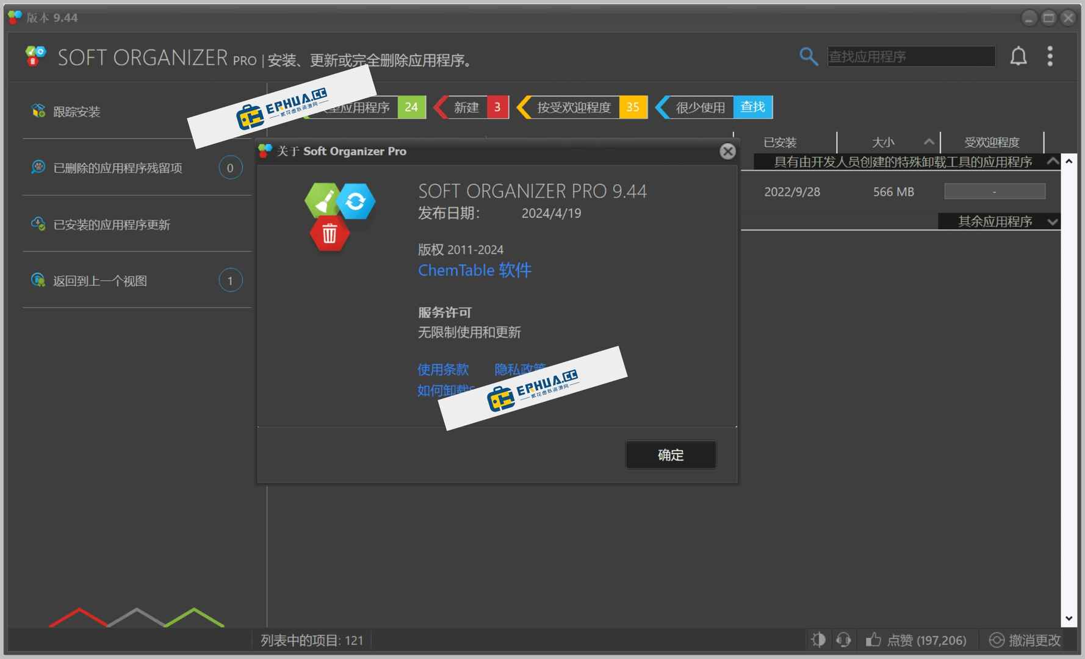The width and height of the screenshot is (1085, 659).
Task: Maximize the Soft Organizer window
Action: 1048,18
